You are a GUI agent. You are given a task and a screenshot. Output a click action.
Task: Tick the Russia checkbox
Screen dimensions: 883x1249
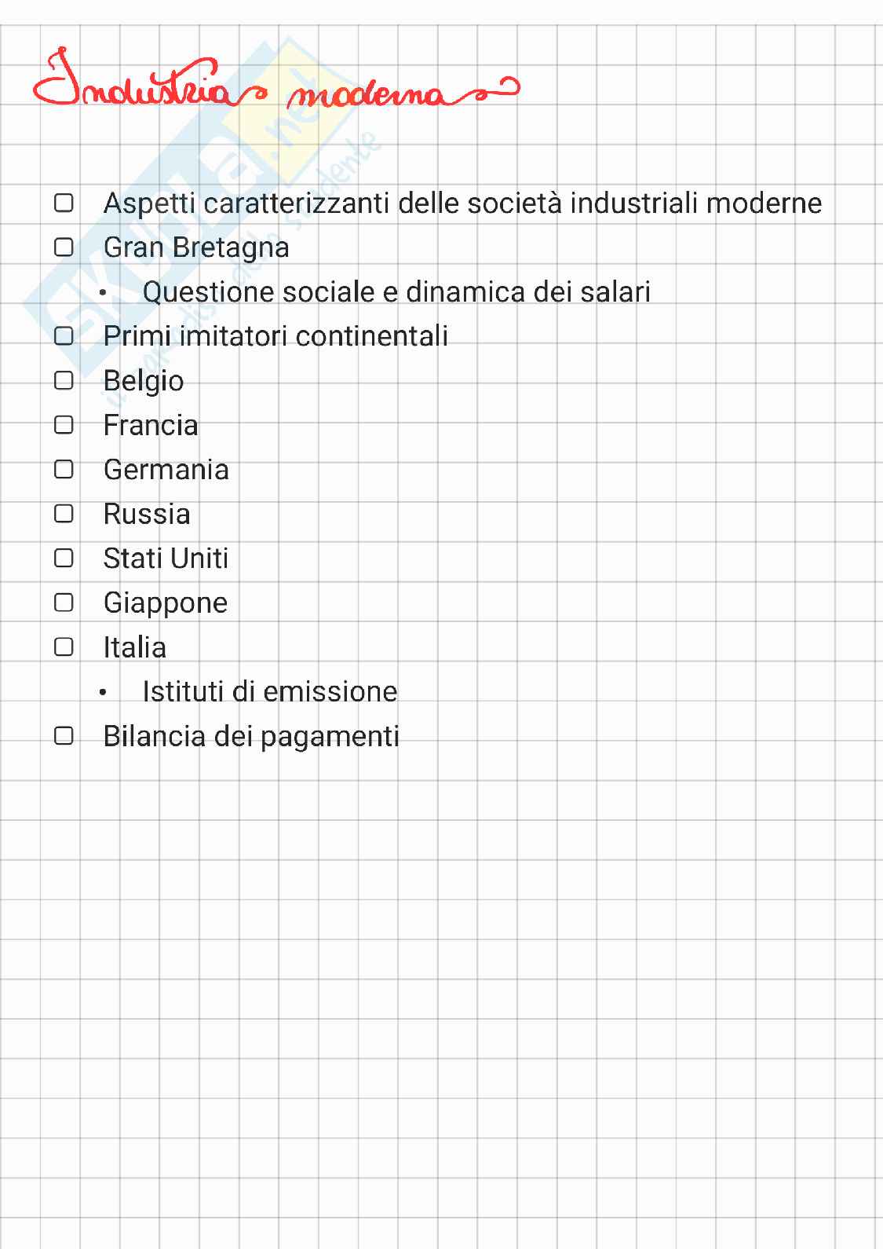click(x=64, y=514)
